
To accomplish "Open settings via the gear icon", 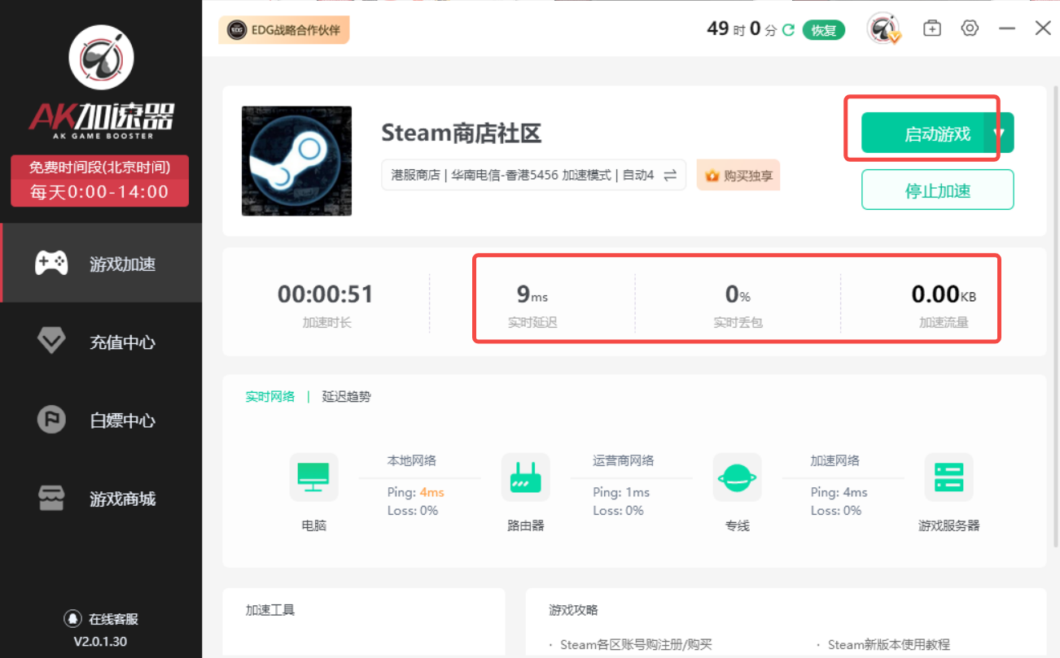I will pos(969,28).
